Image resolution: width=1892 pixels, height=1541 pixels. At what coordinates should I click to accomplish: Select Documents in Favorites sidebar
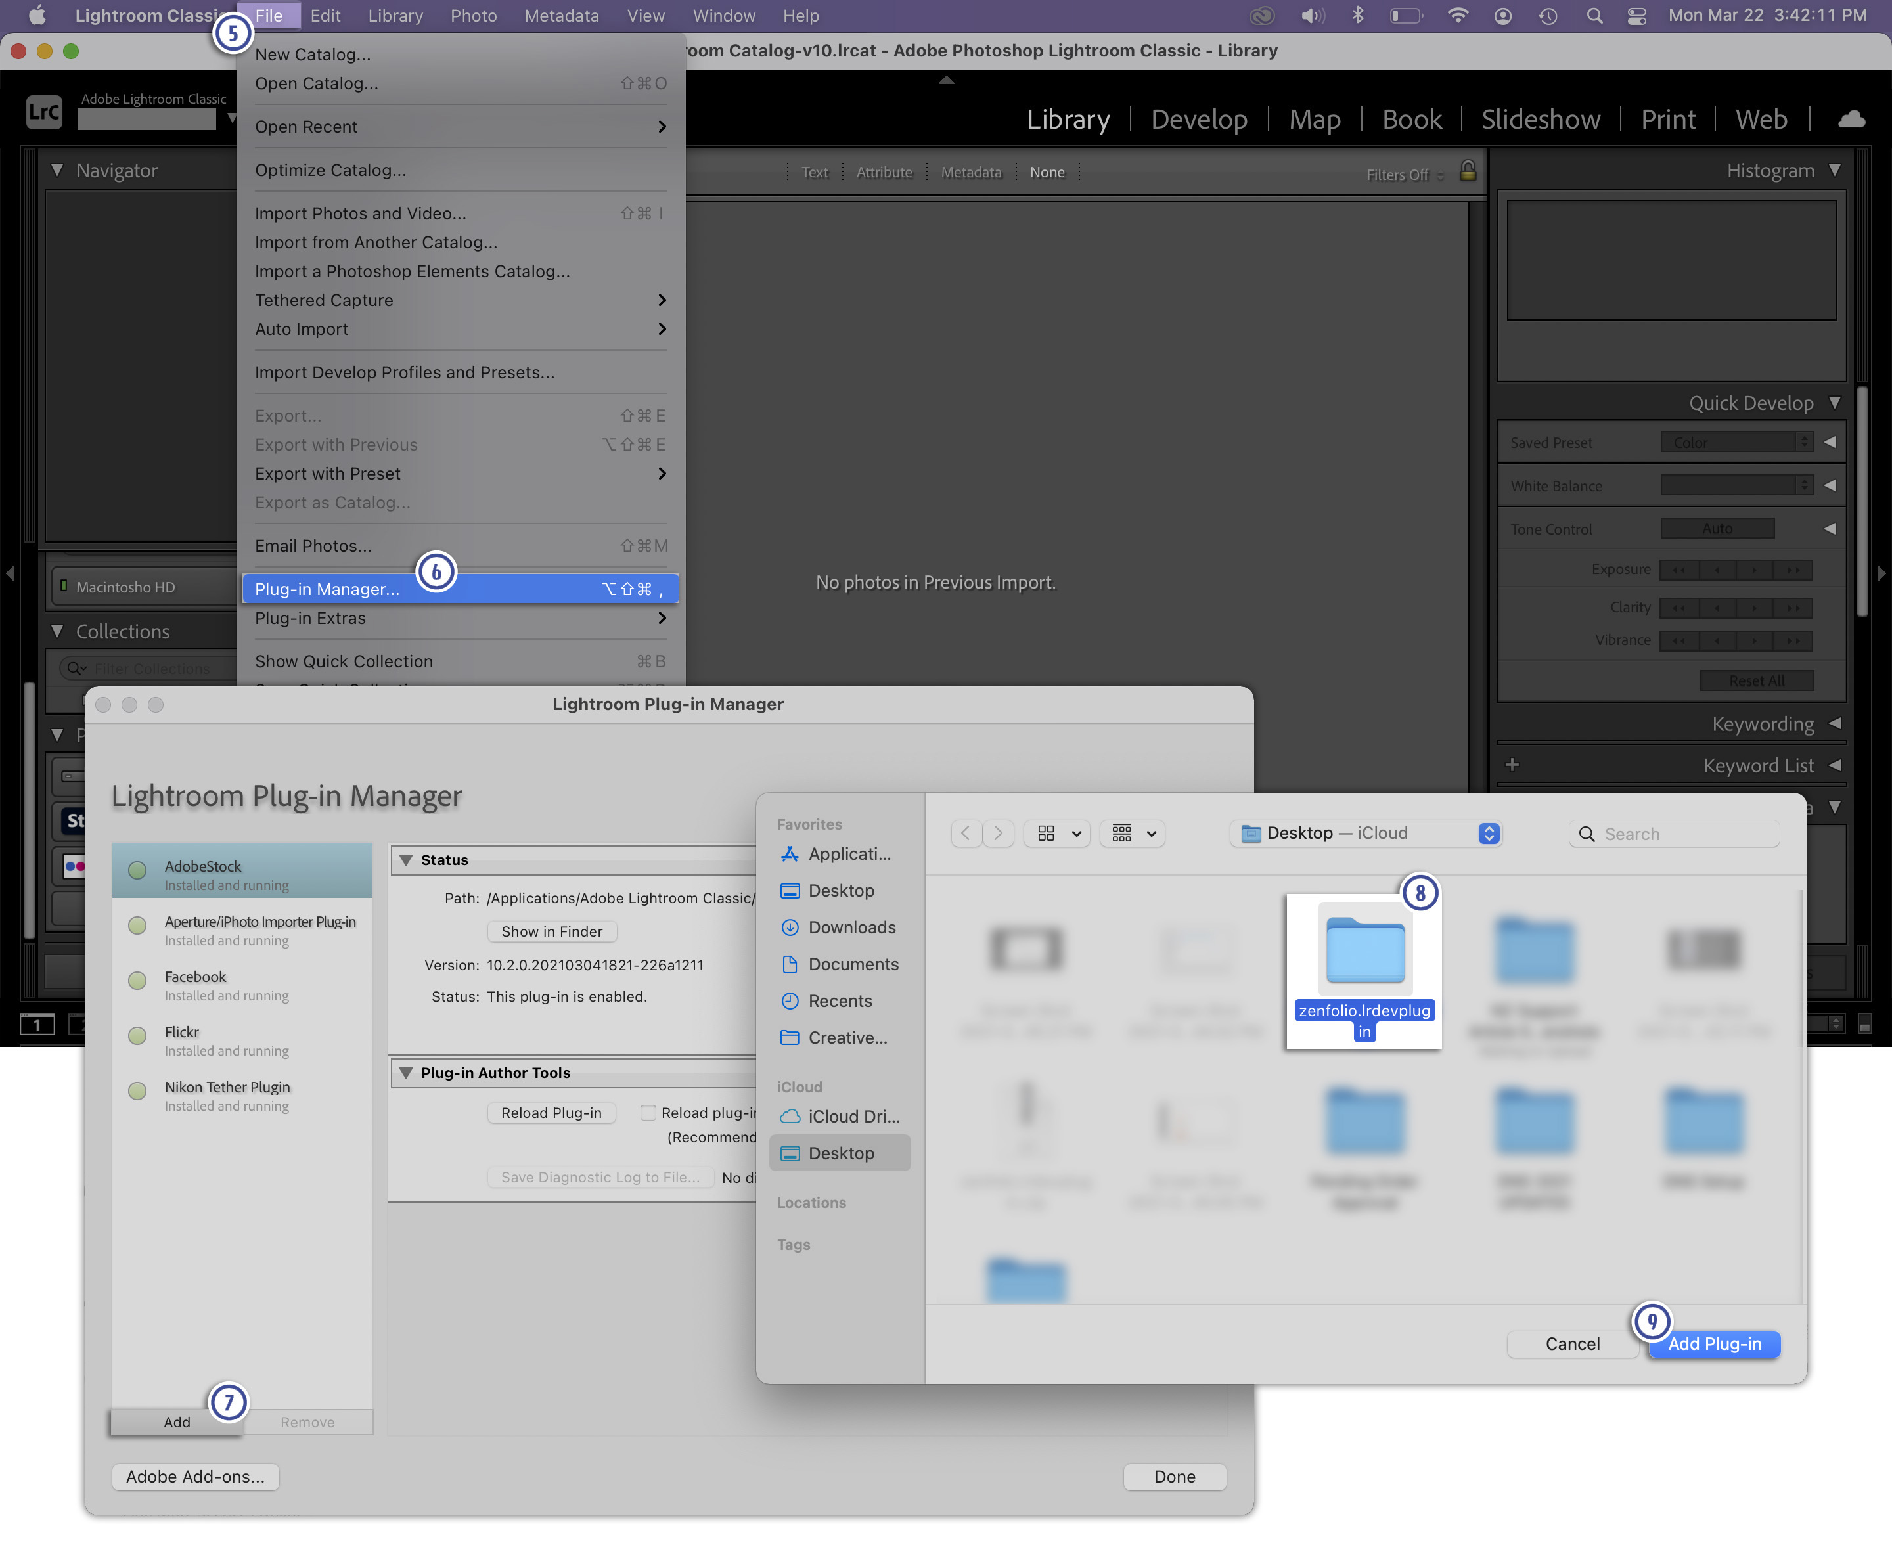(840, 964)
